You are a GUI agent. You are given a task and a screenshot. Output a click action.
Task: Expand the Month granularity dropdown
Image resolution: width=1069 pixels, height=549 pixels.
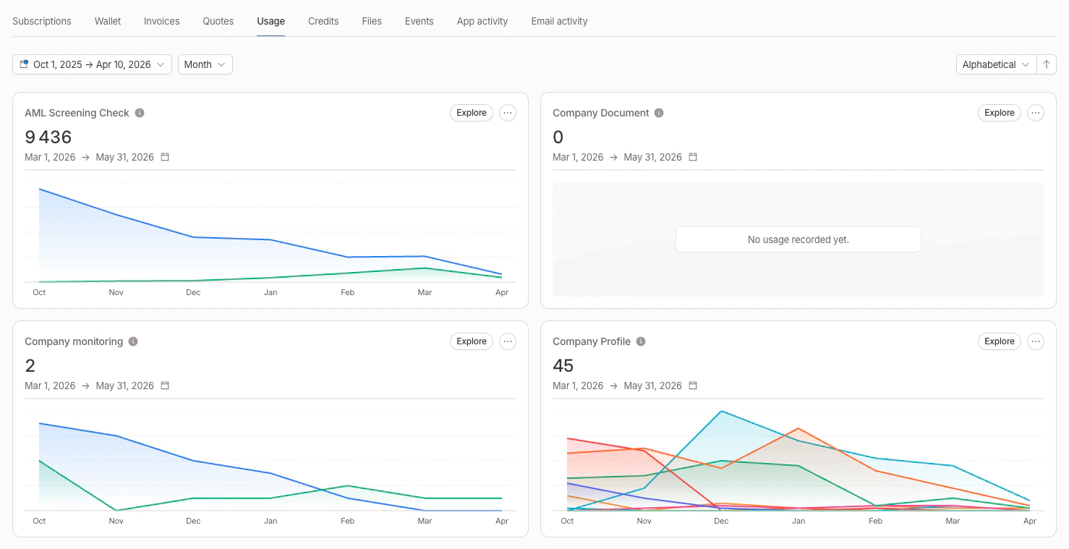pyautogui.click(x=205, y=64)
